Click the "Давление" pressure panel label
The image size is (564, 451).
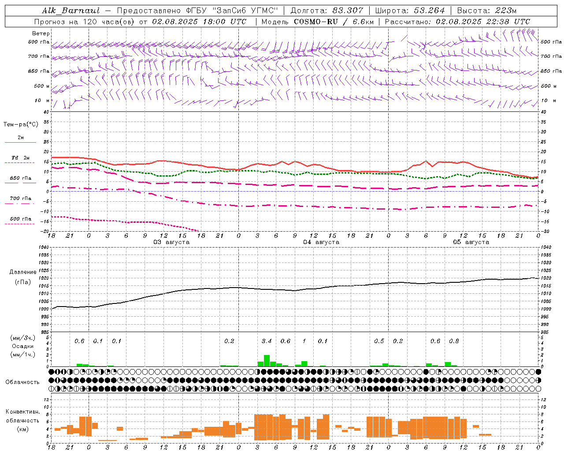click(x=23, y=272)
